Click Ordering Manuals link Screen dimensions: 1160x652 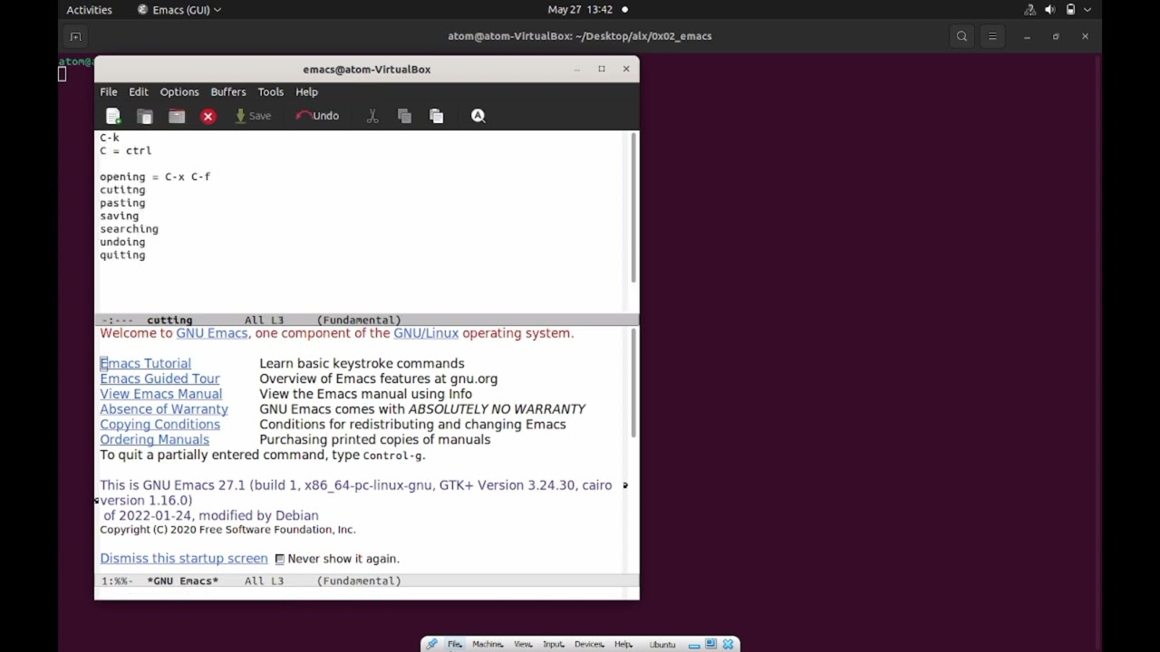click(154, 440)
